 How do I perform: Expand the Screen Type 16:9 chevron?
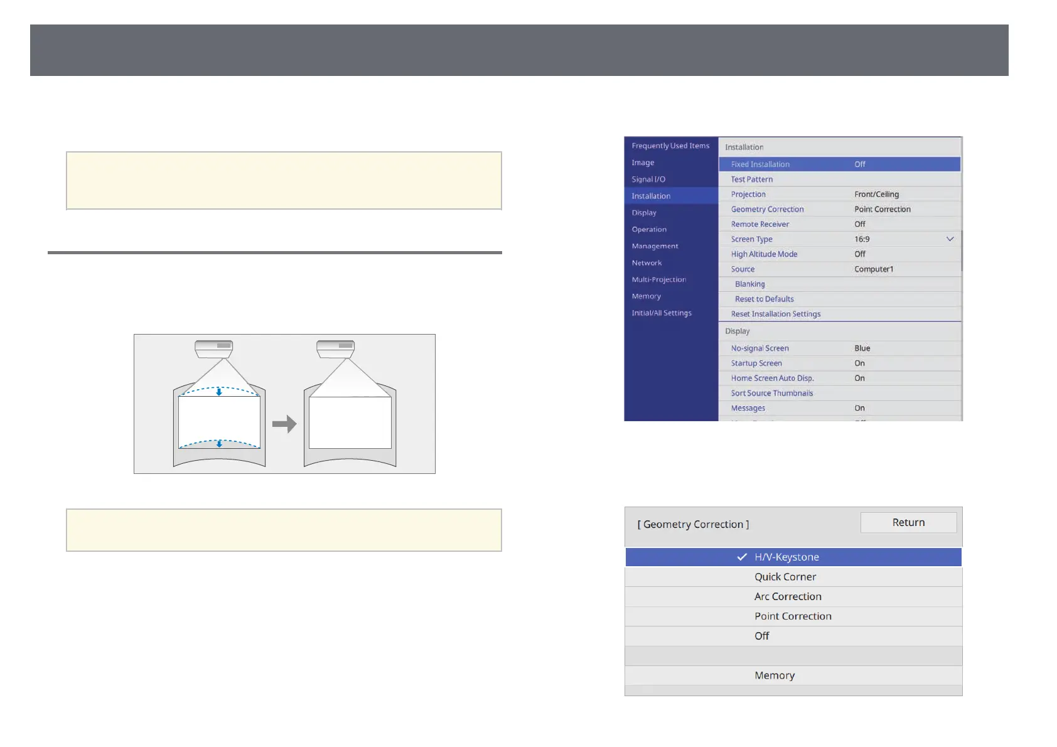(950, 239)
